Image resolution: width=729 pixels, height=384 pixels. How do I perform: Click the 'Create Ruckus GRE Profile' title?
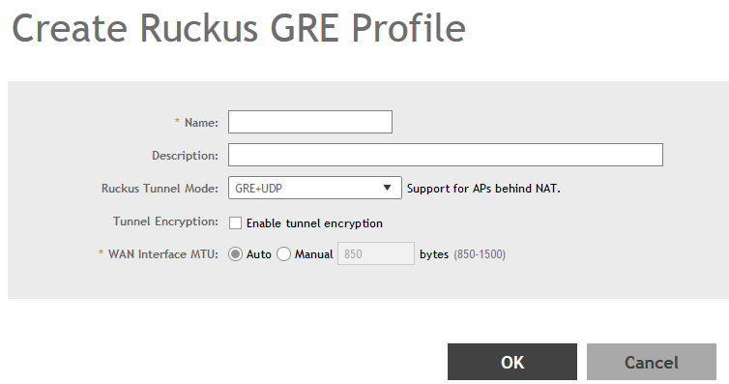click(x=239, y=29)
